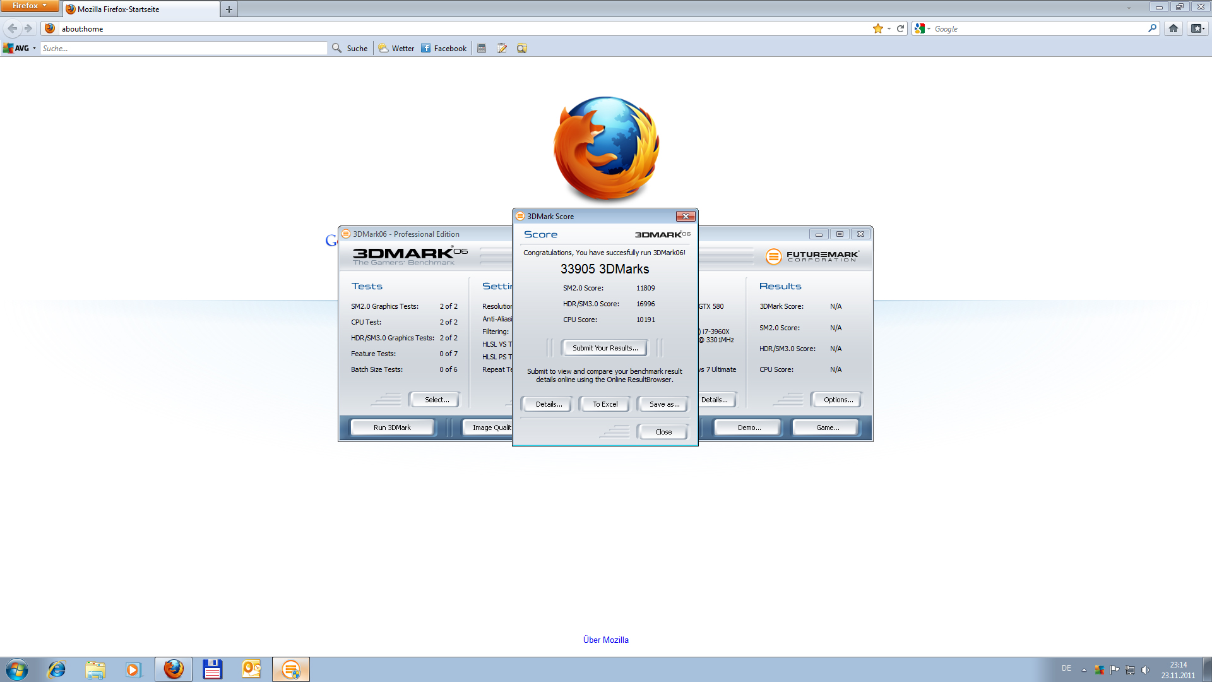The image size is (1212, 682).
Task: Click the notepad icon in AVG toolbar
Action: click(x=502, y=48)
